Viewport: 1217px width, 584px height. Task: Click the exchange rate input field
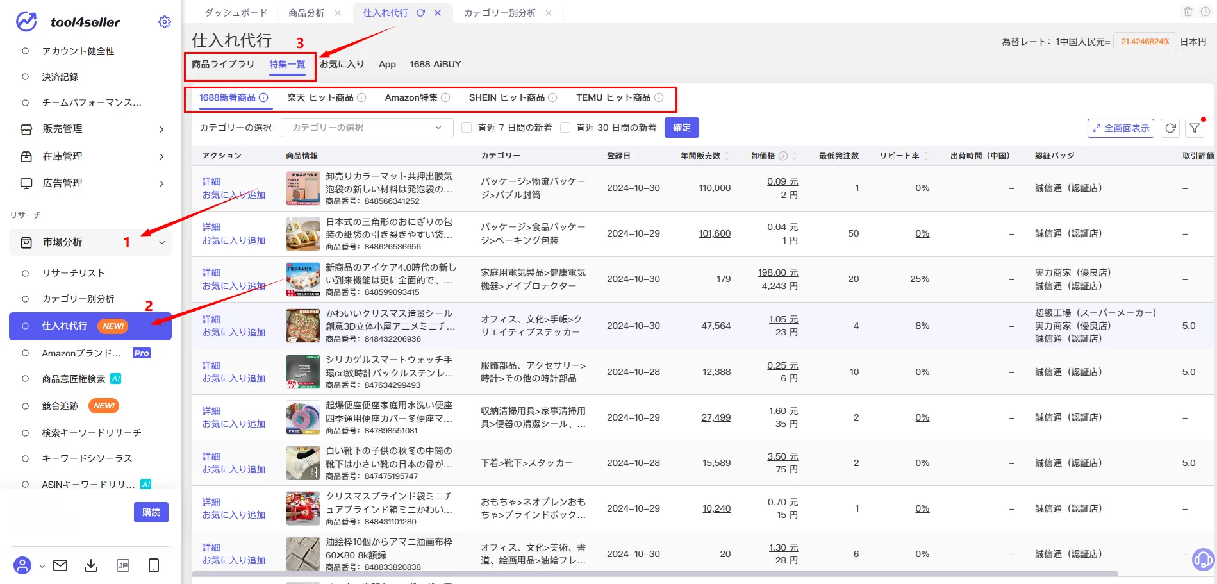(x=1145, y=42)
